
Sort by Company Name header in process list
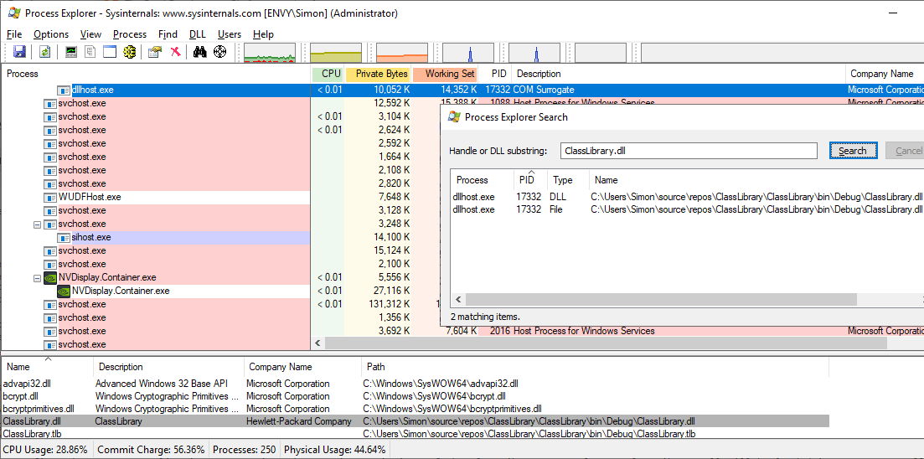885,74
